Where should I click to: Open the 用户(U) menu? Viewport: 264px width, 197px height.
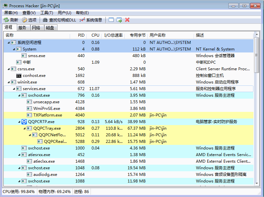(x=64, y=13)
